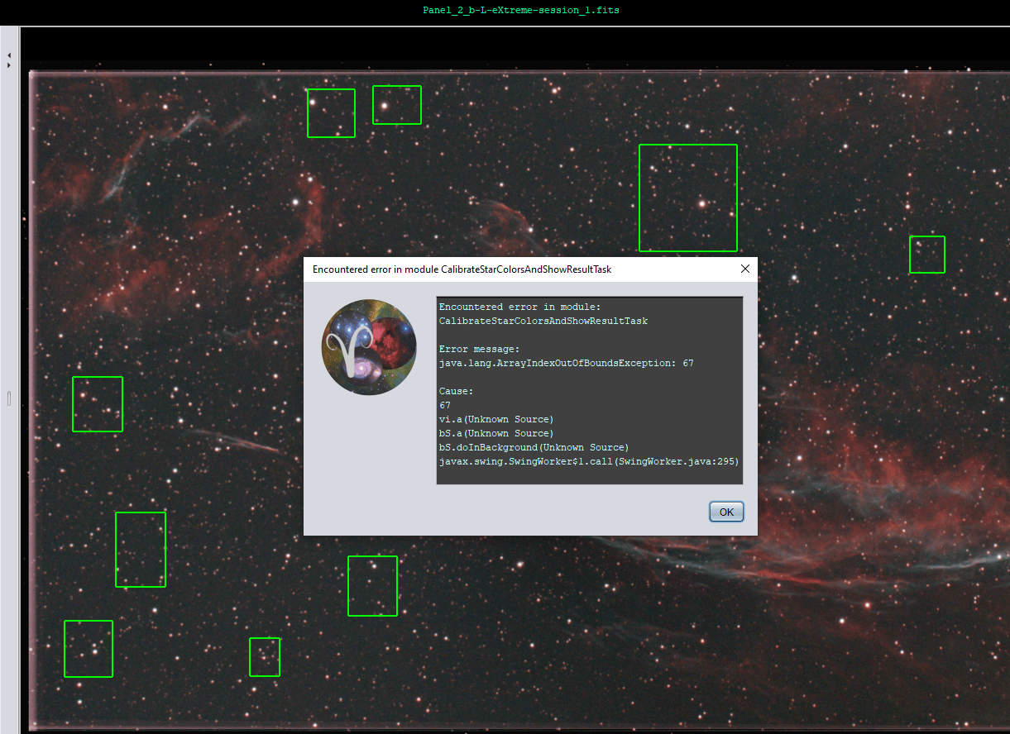Select the top-row green box left of the orange-star box
1010x734 pixels.
click(x=331, y=113)
